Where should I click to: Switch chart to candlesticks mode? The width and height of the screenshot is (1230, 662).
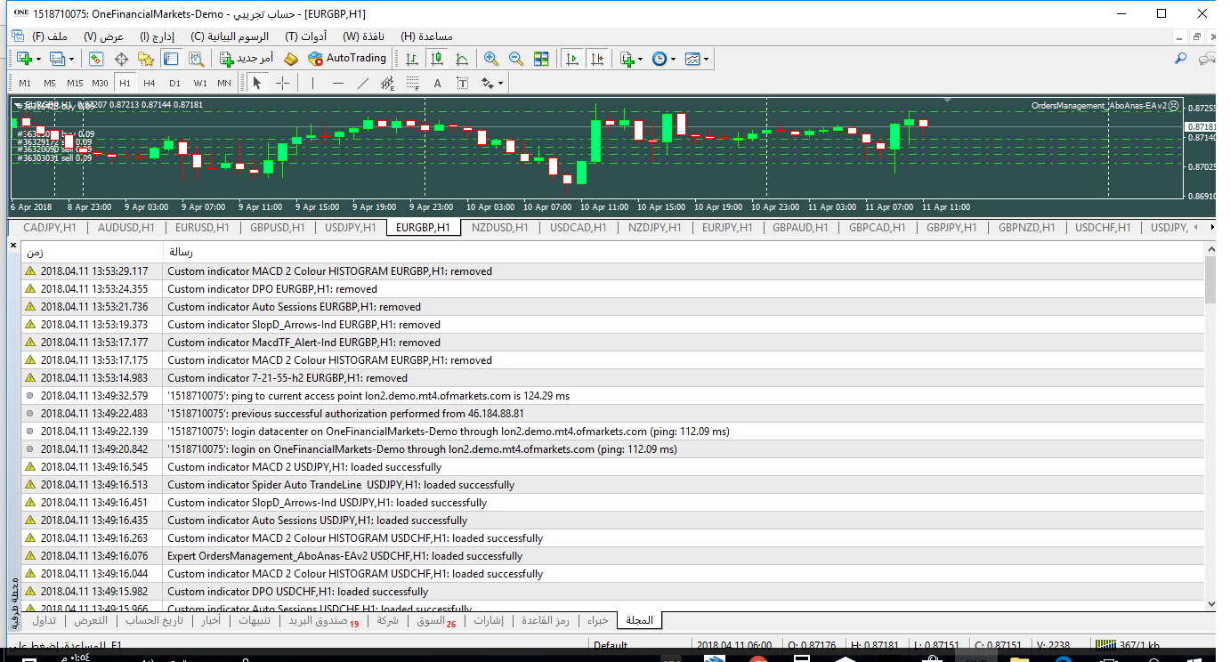pyautogui.click(x=436, y=59)
